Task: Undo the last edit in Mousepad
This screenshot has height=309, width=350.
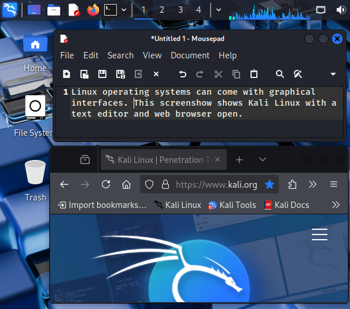Action: point(183,74)
